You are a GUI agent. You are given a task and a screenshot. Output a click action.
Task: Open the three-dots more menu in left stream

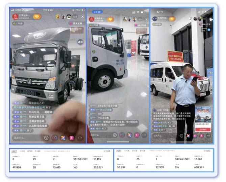point(80,138)
